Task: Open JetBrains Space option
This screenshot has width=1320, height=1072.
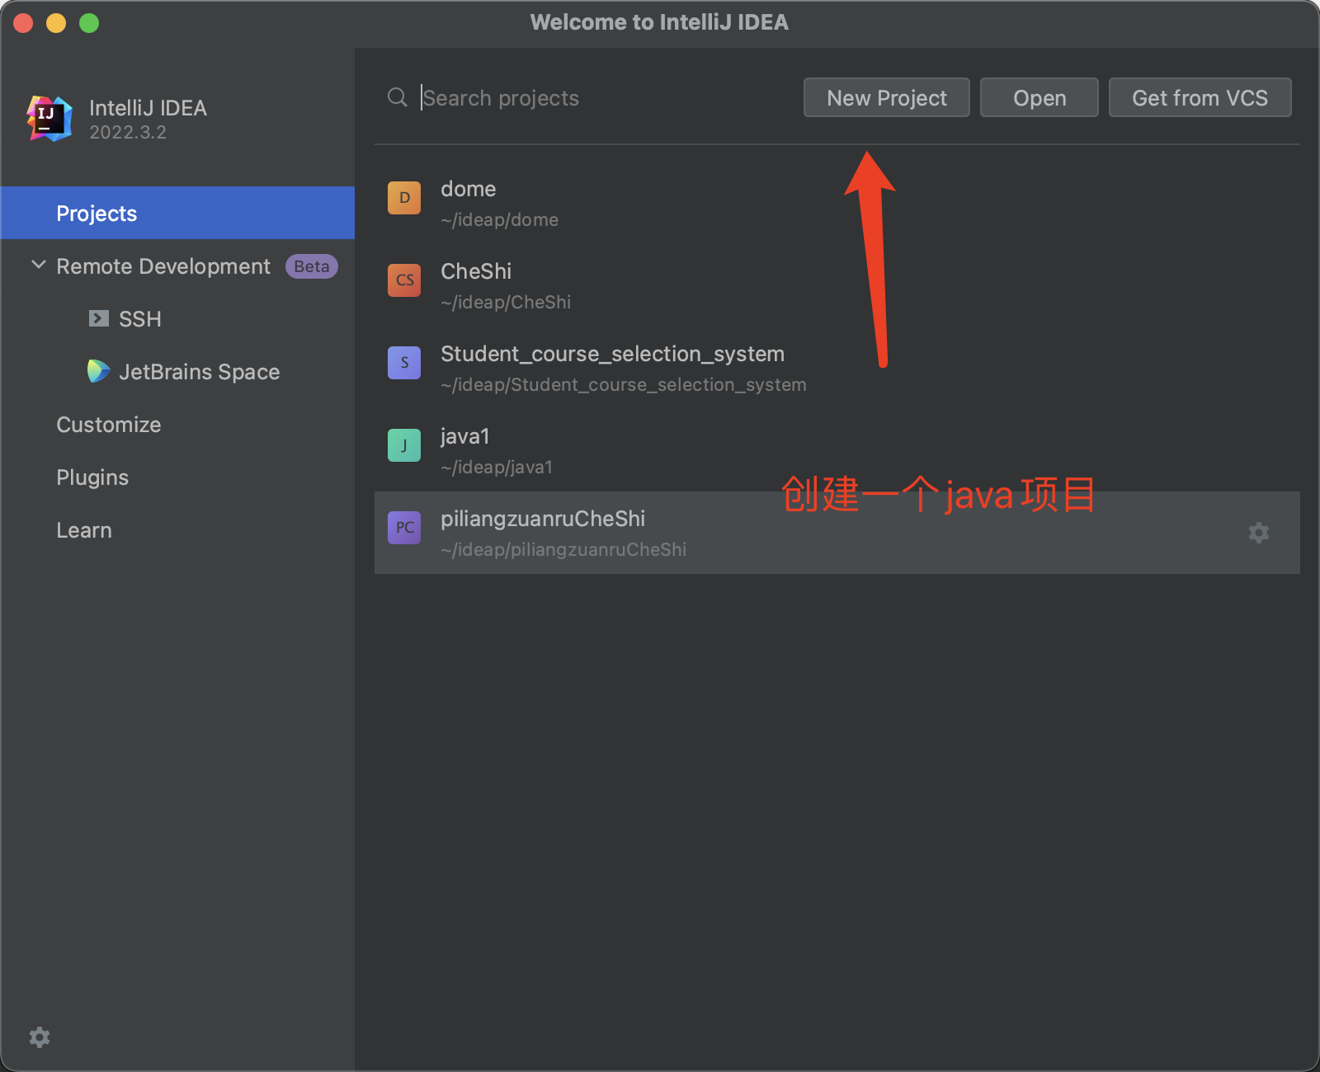Action: tap(200, 372)
